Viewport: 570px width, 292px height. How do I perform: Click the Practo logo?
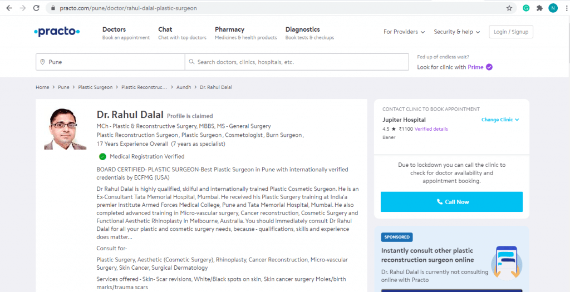[x=57, y=32]
